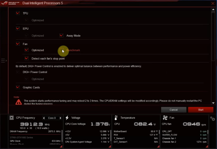The width and height of the screenshot is (217, 149).
Task: Click the Temperature panel scrollbar
Action: coord(159,132)
